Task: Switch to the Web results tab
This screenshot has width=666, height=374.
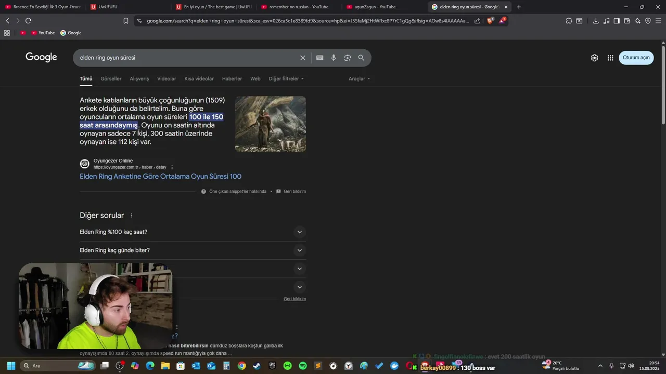Action: (255, 79)
